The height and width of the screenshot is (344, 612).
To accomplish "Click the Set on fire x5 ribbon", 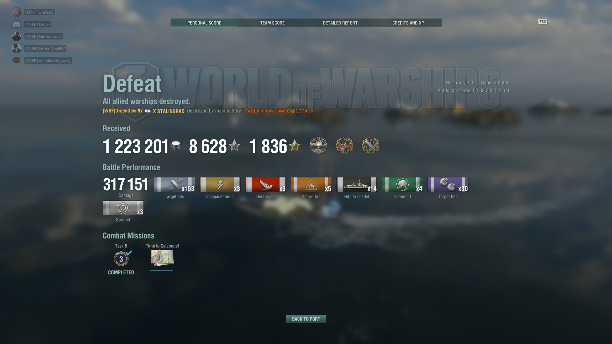I will click(311, 185).
